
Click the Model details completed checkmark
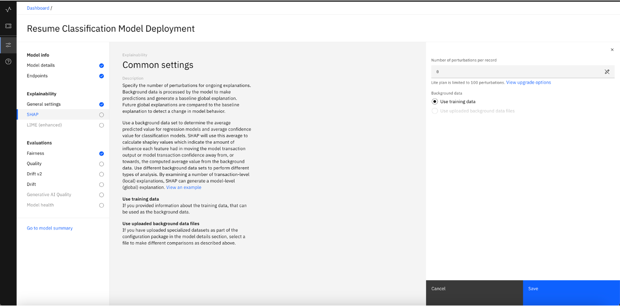coord(101,65)
